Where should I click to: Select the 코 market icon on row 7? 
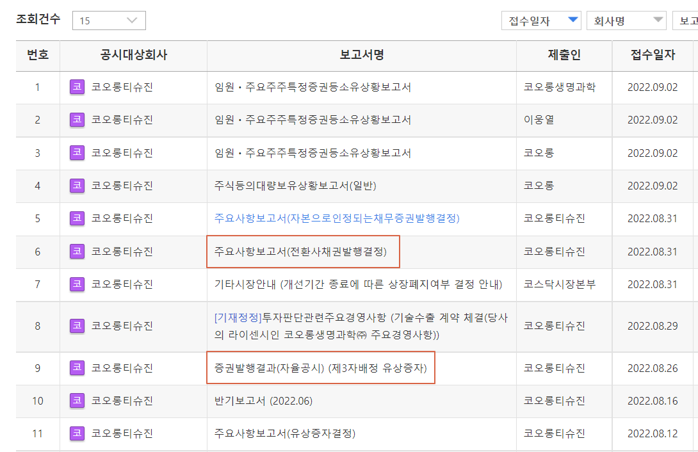point(76,284)
